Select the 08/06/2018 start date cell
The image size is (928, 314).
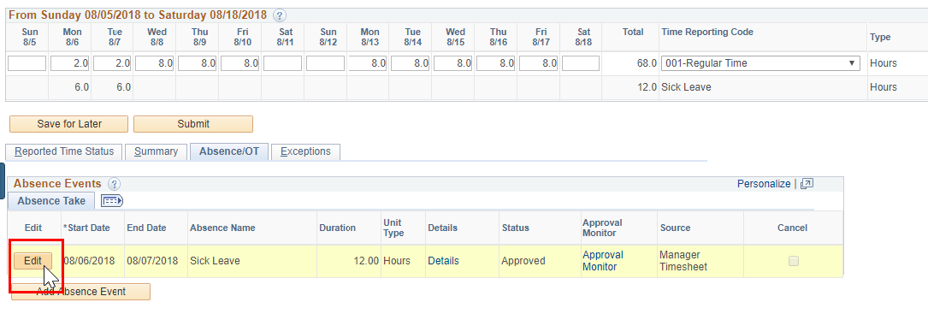pyautogui.click(x=89, y=261)
